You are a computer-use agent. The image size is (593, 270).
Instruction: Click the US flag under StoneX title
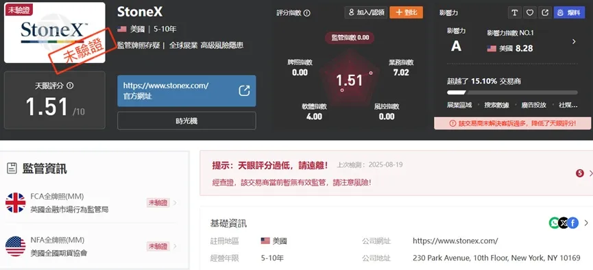(122, 29)
